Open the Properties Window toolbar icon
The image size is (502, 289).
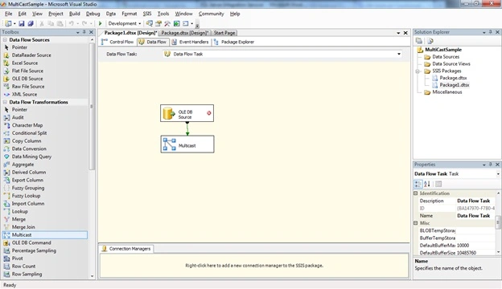158,23
